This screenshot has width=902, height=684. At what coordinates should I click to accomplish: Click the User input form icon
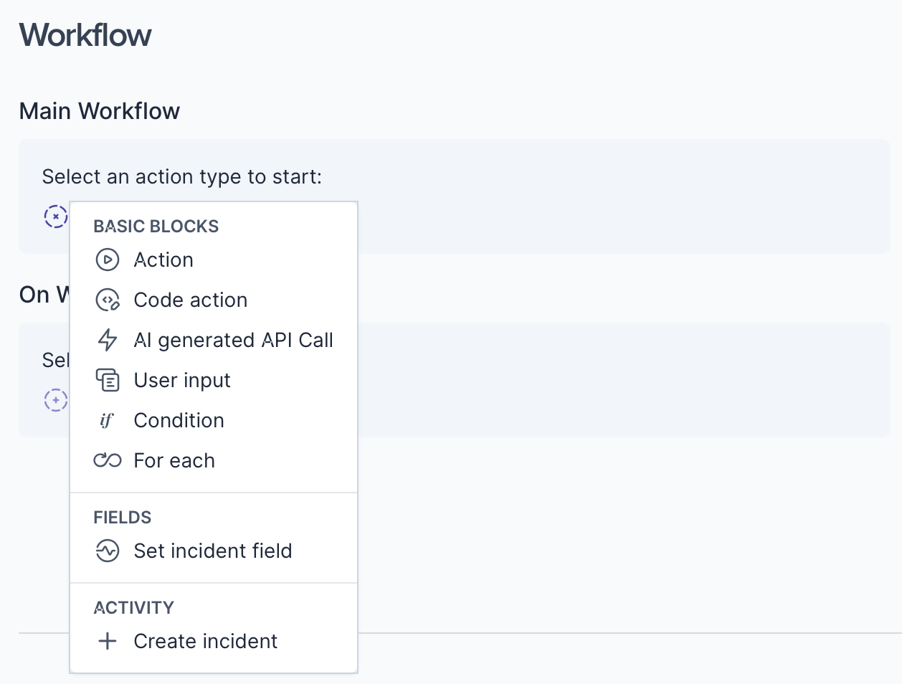108,380
